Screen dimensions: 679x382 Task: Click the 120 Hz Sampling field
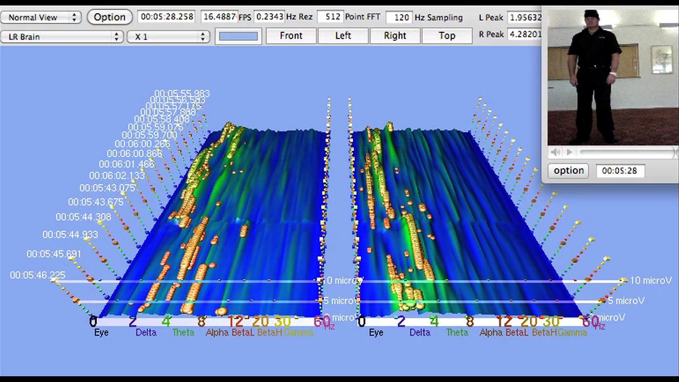point(399,18)
